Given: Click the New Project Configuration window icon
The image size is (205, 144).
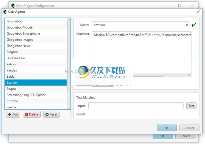Looking at the screenshot, I should tap(13, 5).
